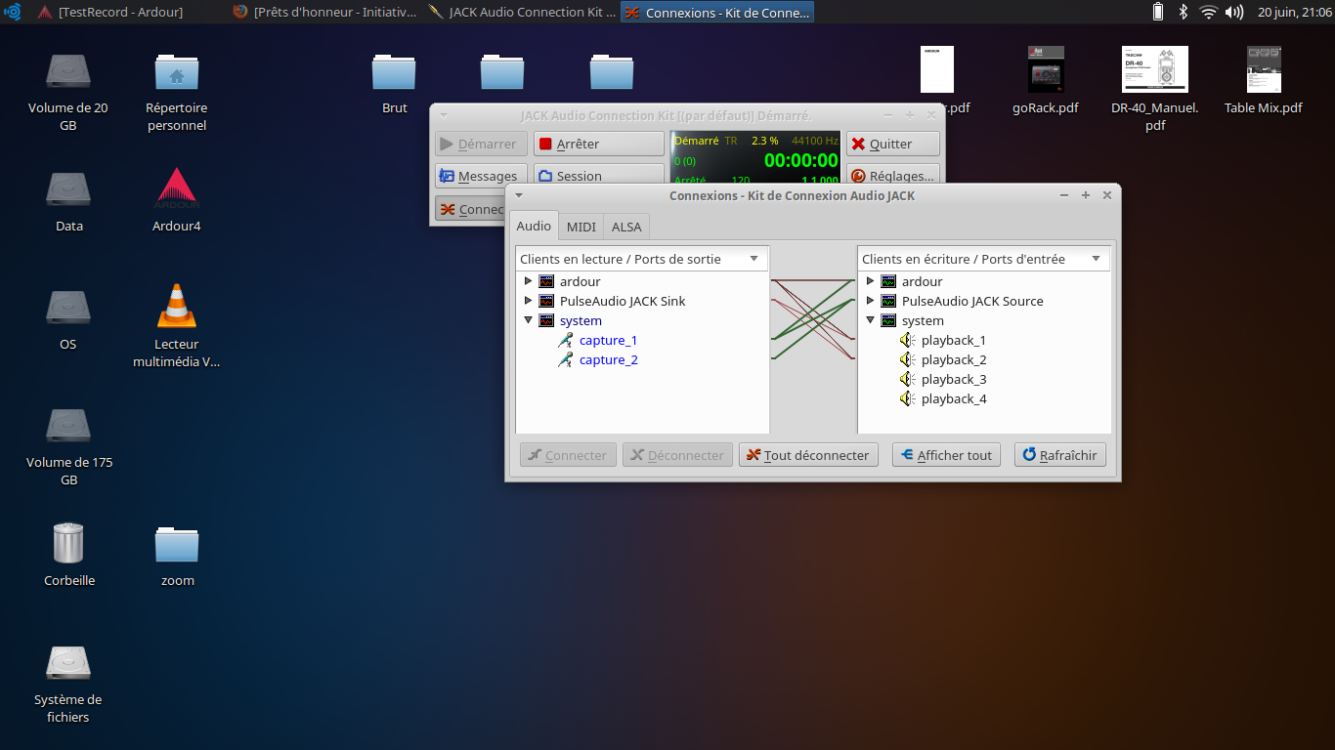Viewport: 1335px width, 750px height.
Task: Select the Ardour4 launcher icon
Action: pos(177,189)
